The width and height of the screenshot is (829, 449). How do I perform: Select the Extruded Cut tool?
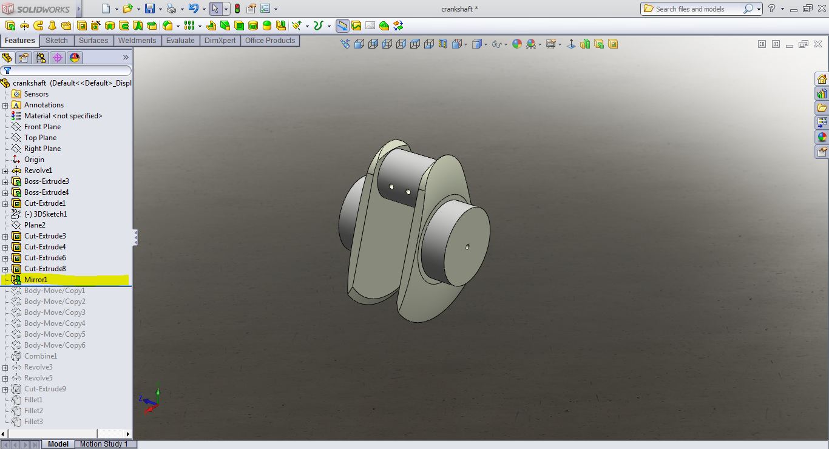pyautogui.click(x=82, y=25)
